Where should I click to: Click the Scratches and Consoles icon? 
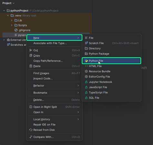point(8,45)
